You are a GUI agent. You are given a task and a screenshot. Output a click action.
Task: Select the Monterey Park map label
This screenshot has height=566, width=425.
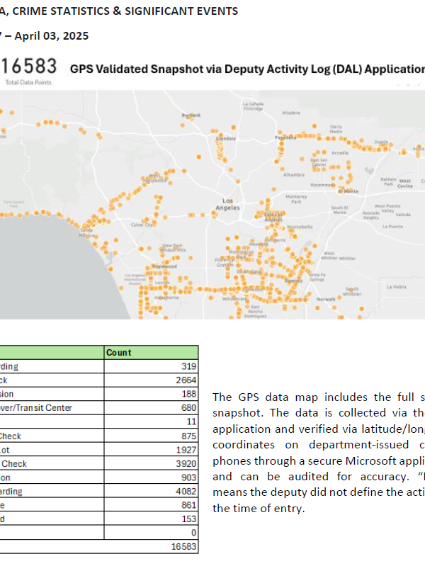pyautogui.click(x=296, y=199)
